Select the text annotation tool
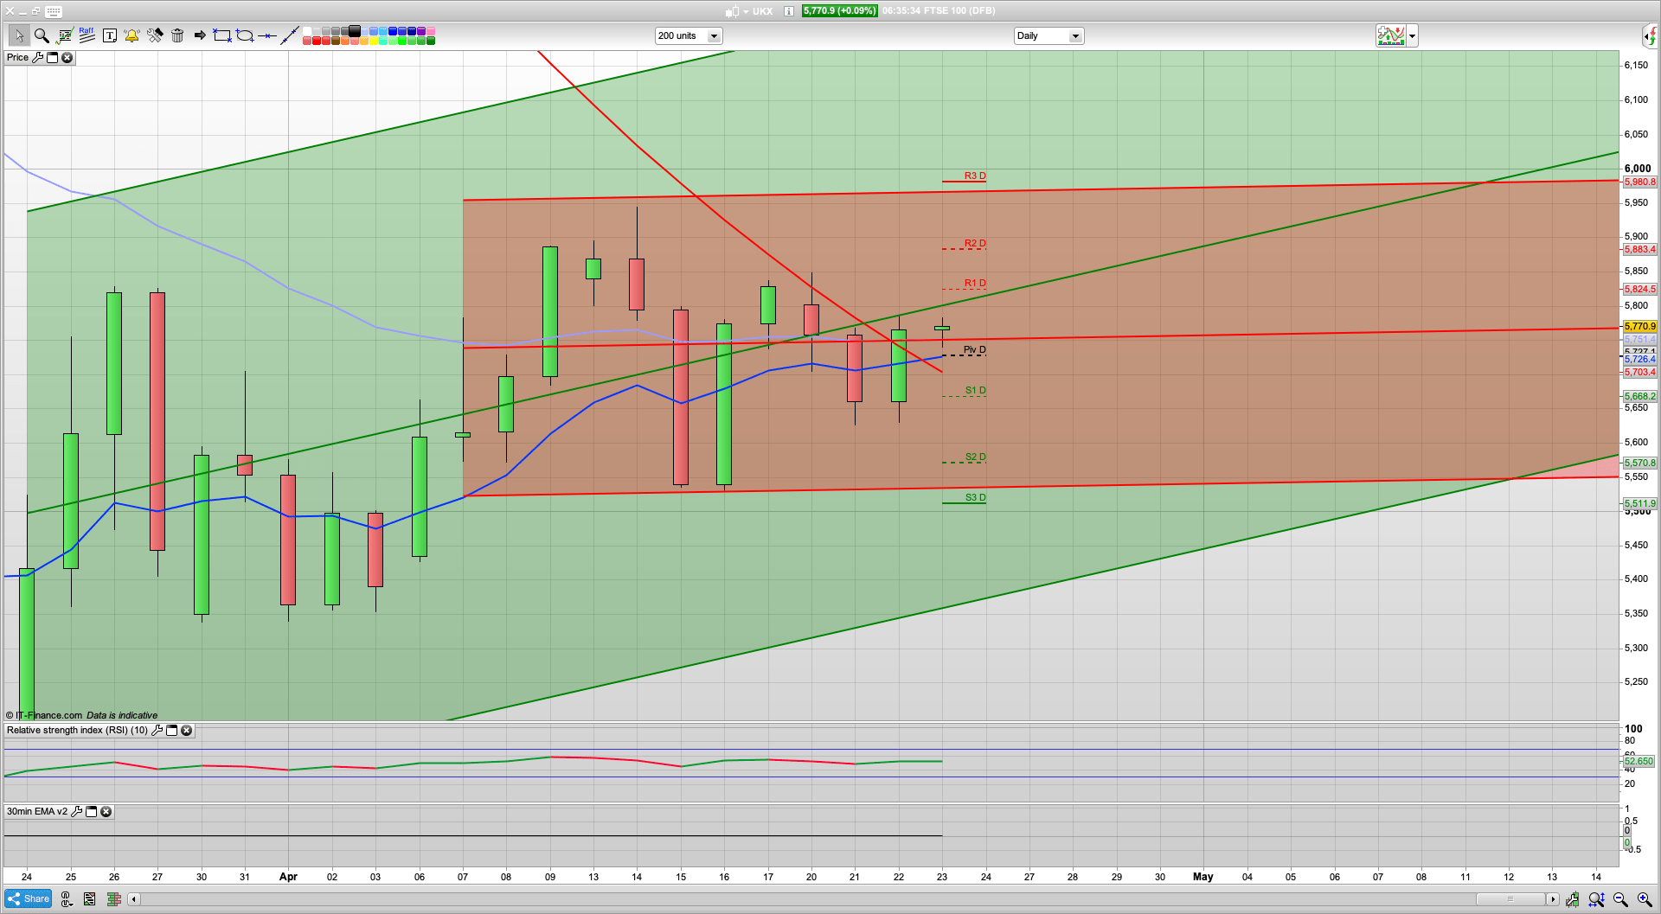The width and height of the screenshot is (1661, 914). click(x=110, y=35)
